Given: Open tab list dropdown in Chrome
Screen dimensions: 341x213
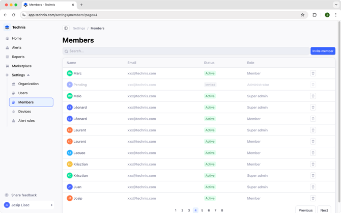Looking at the screenshot, I should tap(336, 5).
